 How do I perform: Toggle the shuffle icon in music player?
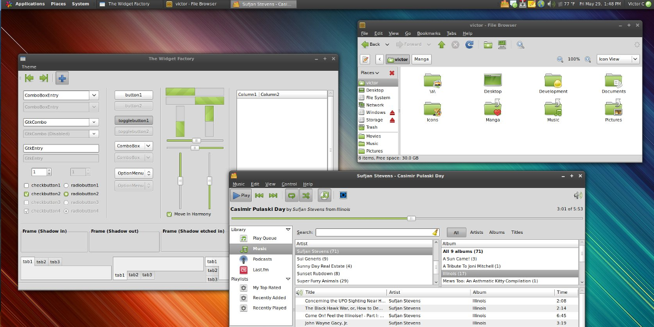click(306, 195)
